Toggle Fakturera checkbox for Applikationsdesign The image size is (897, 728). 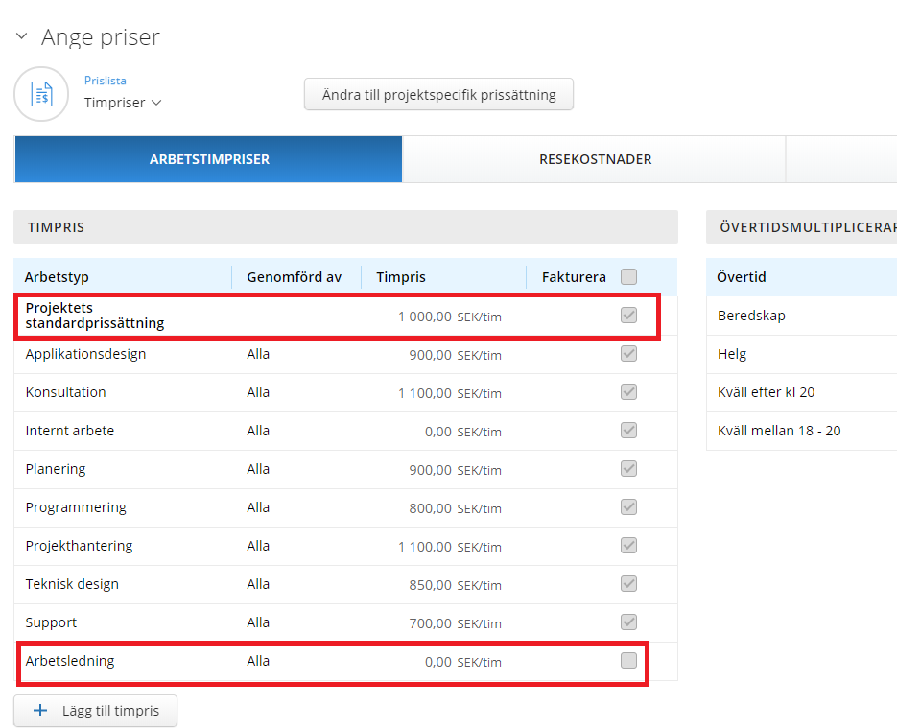pyautogui.click(x=628, y=353)
